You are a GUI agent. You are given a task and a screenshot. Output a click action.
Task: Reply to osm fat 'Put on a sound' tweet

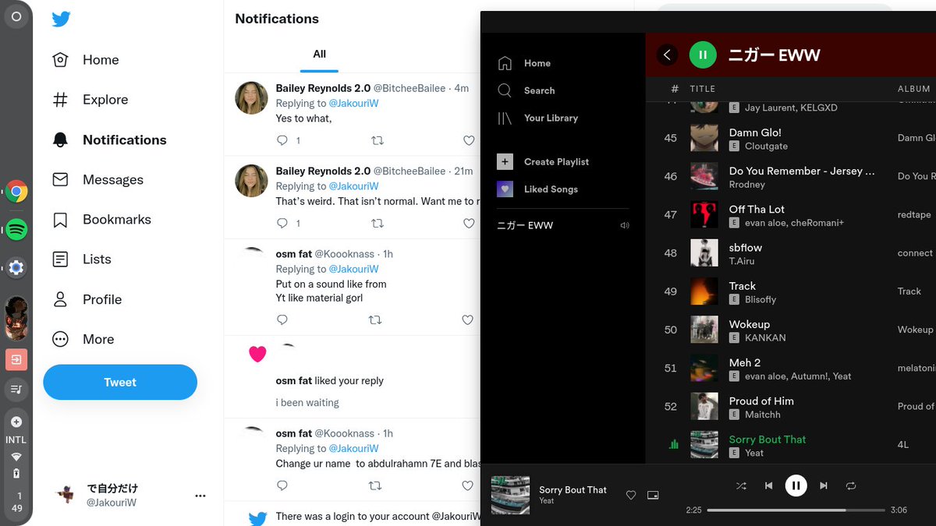coord(282,319)
